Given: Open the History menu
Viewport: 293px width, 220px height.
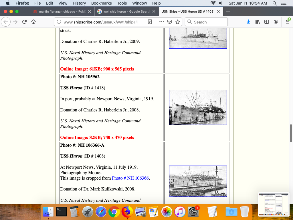Looking at the screenshot, I should click(x=79, y=3).
